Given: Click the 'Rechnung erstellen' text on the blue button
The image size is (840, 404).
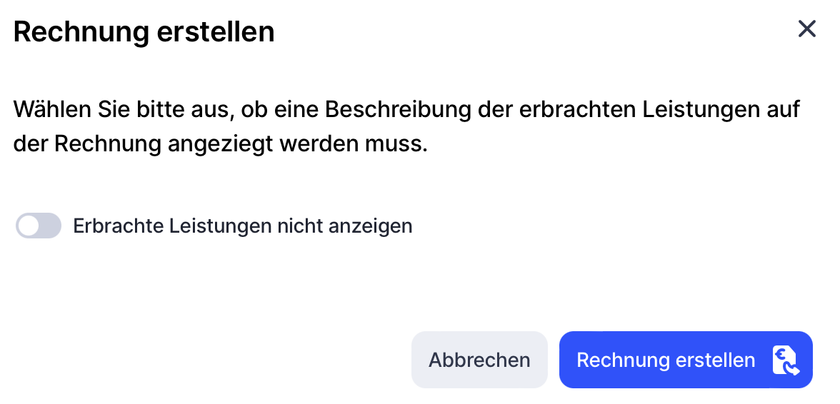Looking at the screenshot, I should click(x=666, y=360).
